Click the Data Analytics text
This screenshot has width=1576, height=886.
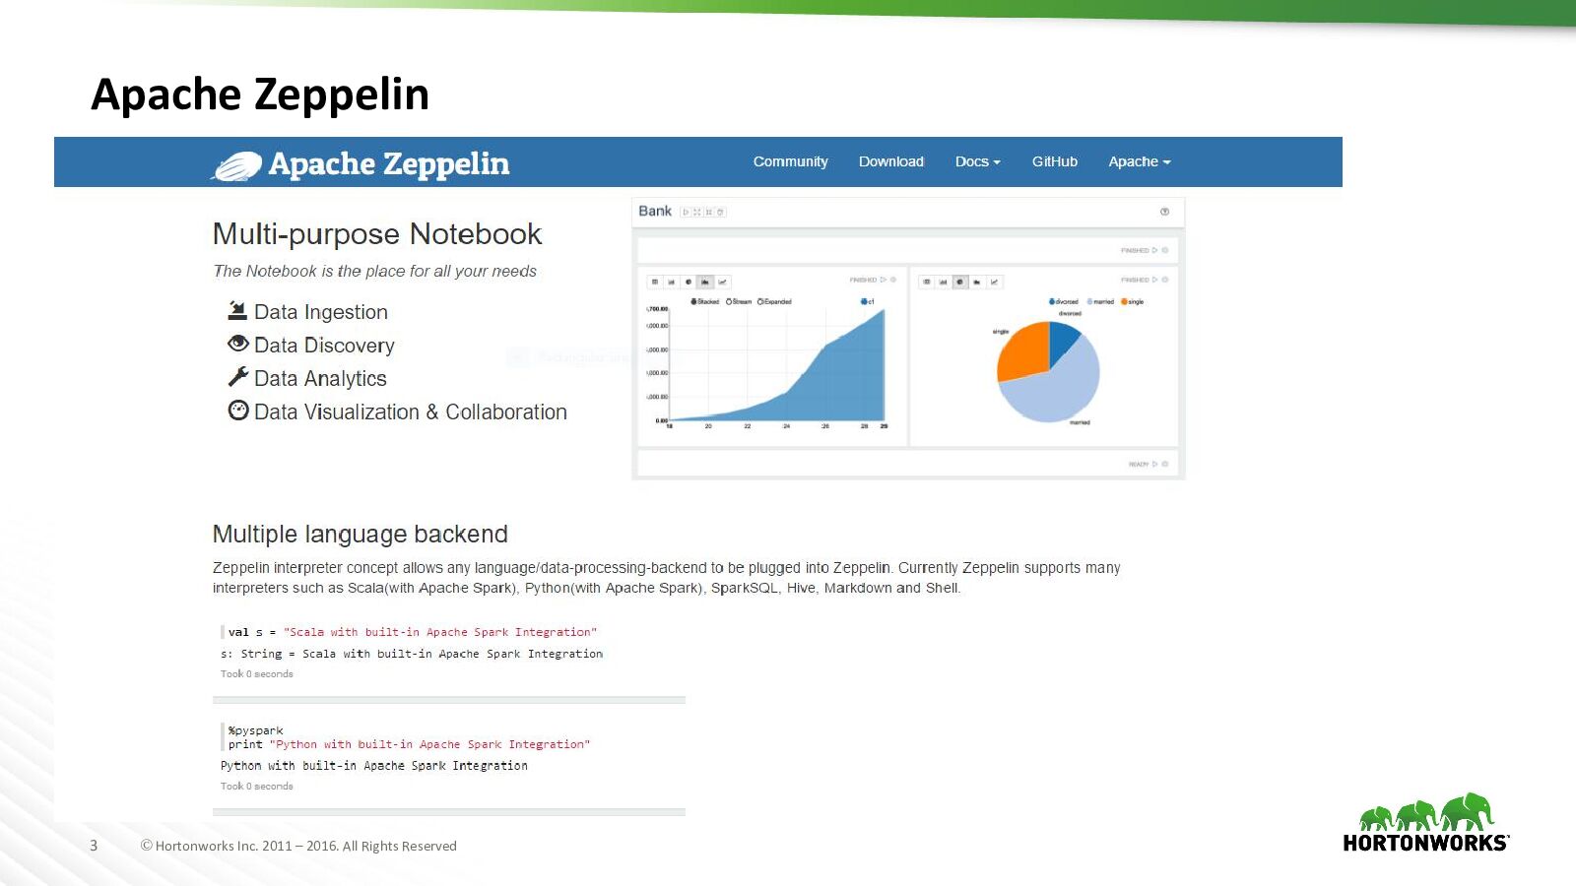[x=320, y=379]
